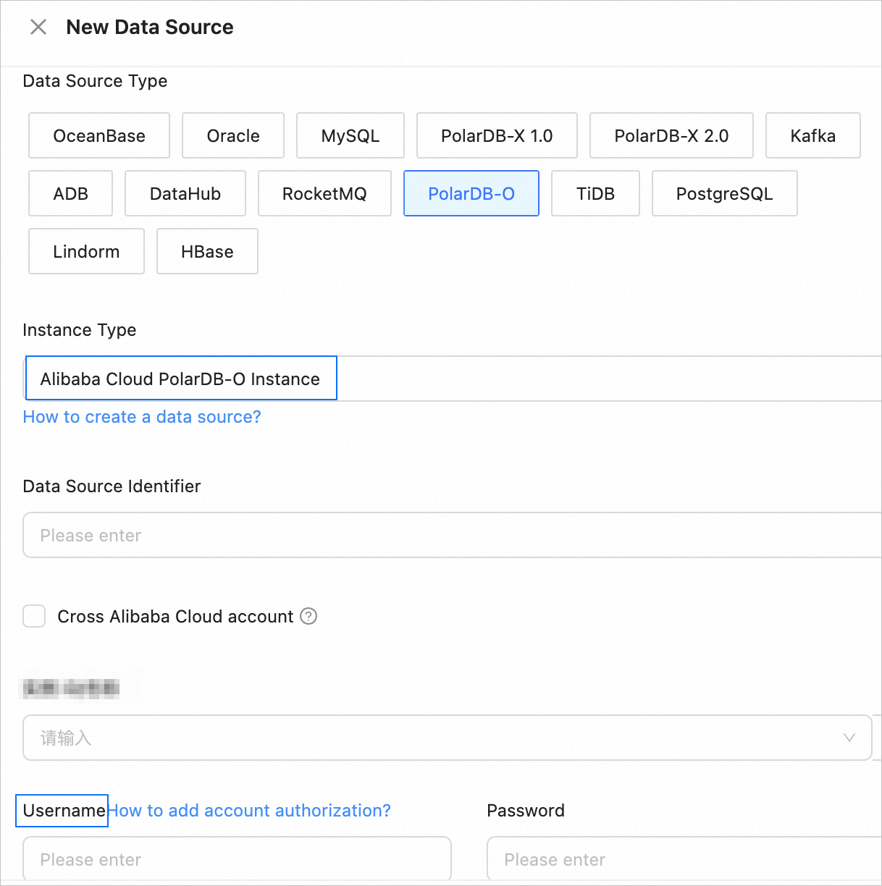Select PolarDB-X 2.0 data source
Viewport: 882px width, 886px height.
[x=671, y=135]
